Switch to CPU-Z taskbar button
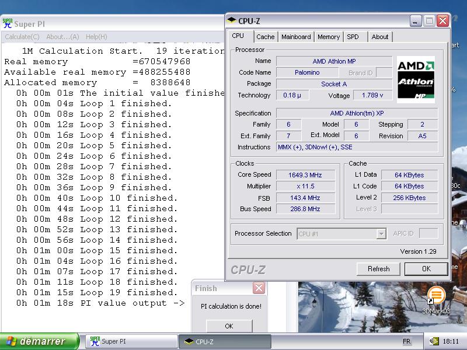The height and width of the screenshot is (350, 467). [225, 341]
